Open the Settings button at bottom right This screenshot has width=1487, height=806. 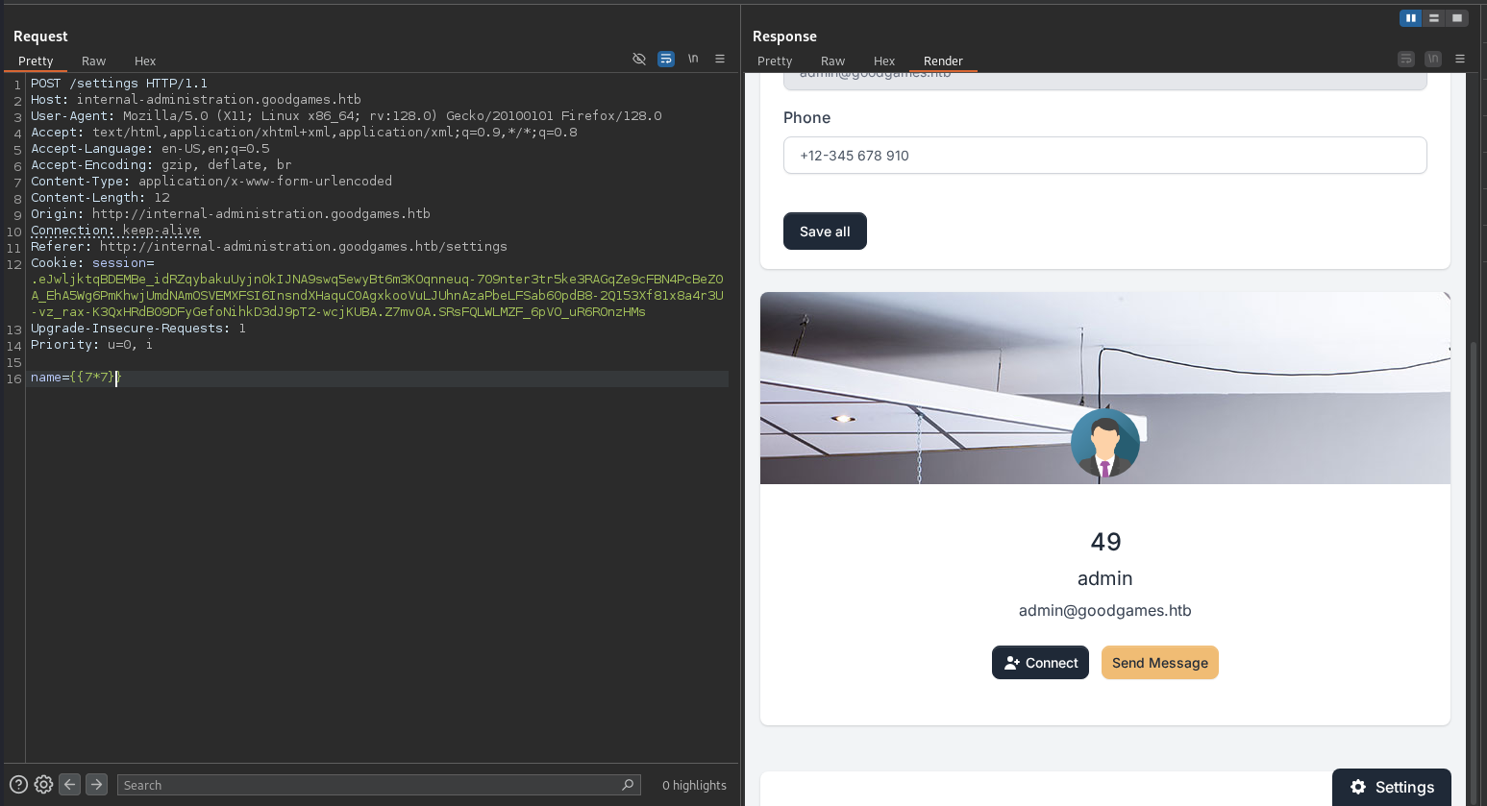(1391, 787)
